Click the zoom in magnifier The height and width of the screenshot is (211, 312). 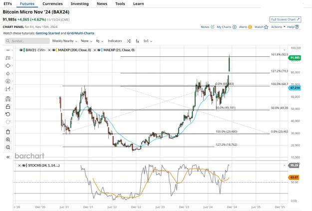pyautogui.click(x=8, y=140)
